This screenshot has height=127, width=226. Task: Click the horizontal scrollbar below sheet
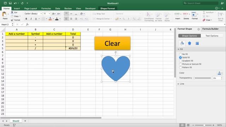51,118
